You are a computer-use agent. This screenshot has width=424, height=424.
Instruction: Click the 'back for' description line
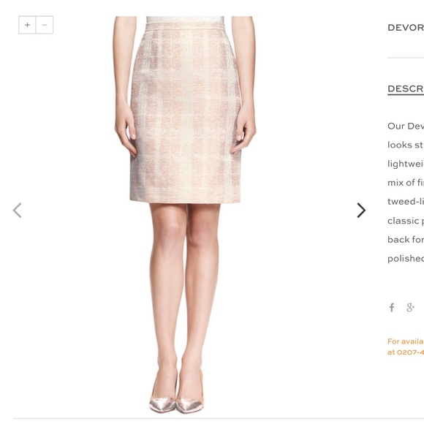(x=406, y=240)
